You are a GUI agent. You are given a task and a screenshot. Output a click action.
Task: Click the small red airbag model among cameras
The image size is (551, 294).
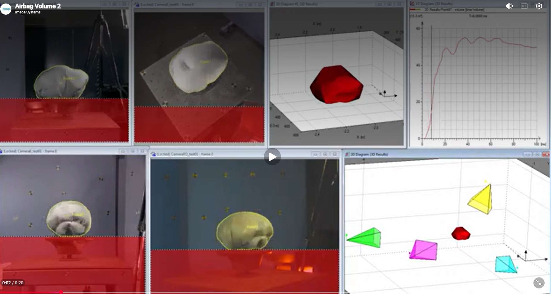coord(461,234)
